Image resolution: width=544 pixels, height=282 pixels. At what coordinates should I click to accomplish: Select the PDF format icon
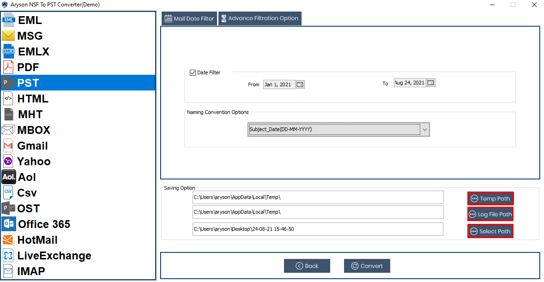(x=8, y=67)
